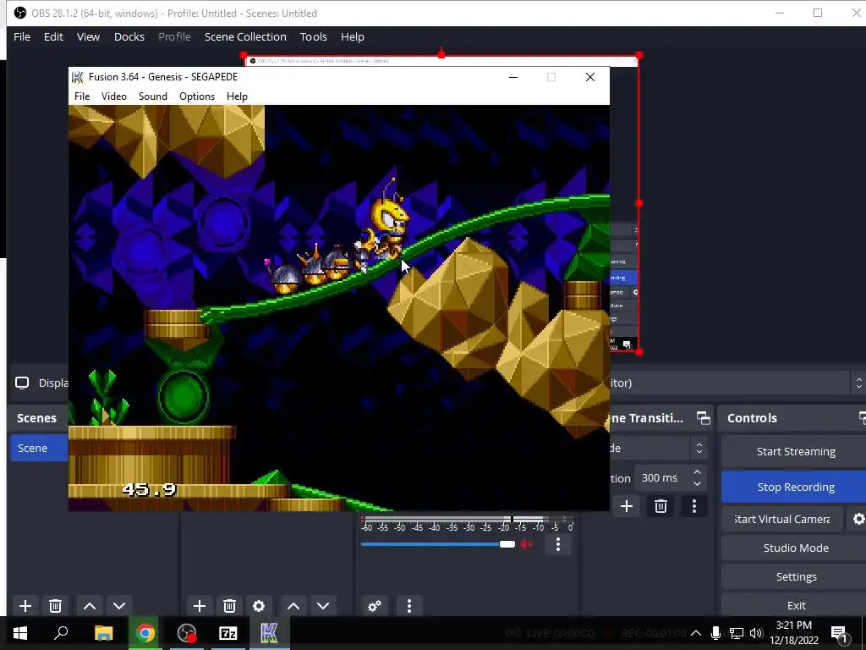Open audio mixer options three-dot menu

click(x=408, y=606)
